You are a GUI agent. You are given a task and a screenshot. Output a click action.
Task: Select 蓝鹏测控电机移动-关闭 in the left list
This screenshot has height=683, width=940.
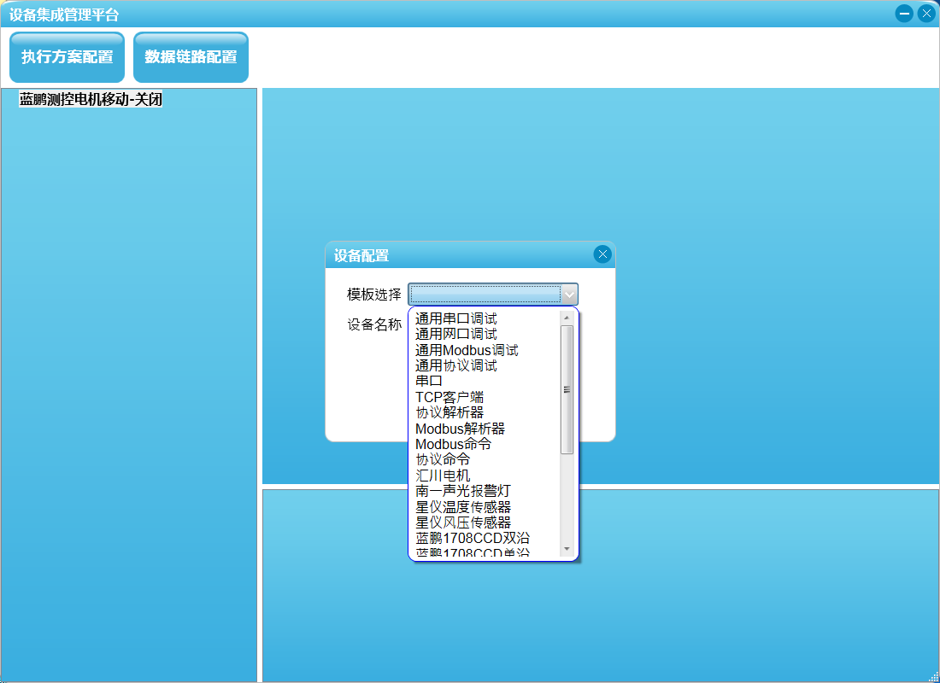point(91,99)
